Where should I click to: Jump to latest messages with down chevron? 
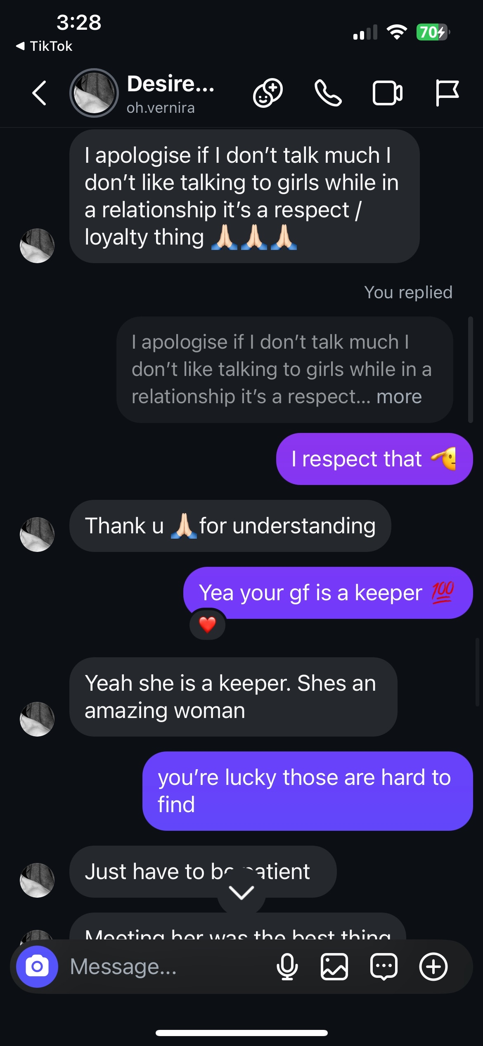click(241, 893)
